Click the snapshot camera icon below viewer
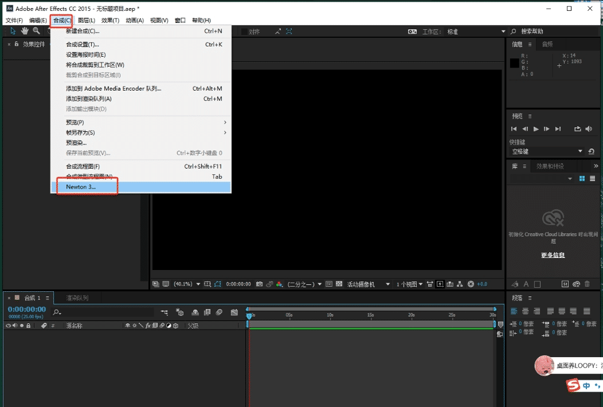This screenshot has height=407, width=603. pyautogui.click(x=259, y=284)
